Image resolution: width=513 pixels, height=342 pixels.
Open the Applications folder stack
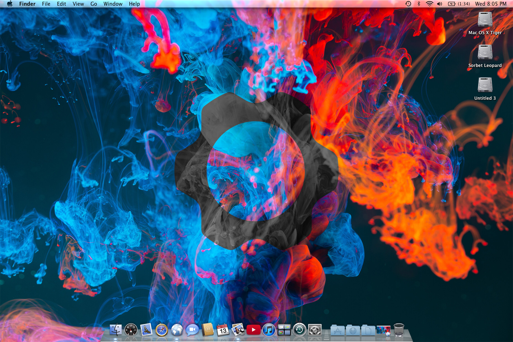[337, 330]
